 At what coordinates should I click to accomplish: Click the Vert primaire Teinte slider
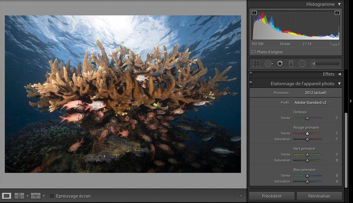point(307,155)
